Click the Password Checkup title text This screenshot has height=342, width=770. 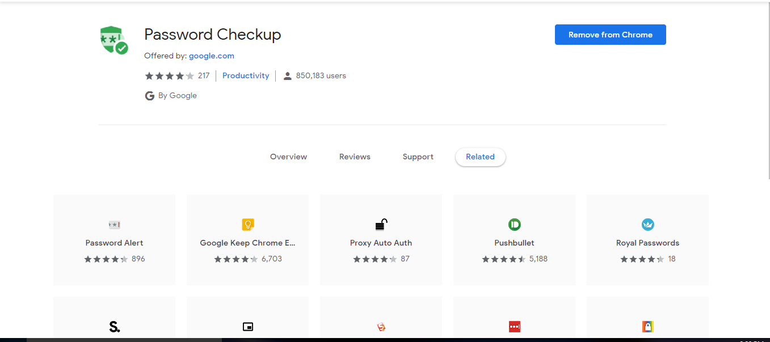(x=213, y=35)
